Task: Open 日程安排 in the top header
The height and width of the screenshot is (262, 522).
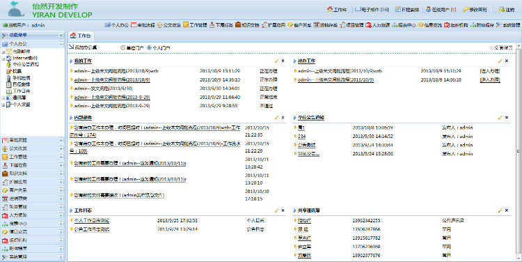Action: pyautogui.click(x=407, y=10)
